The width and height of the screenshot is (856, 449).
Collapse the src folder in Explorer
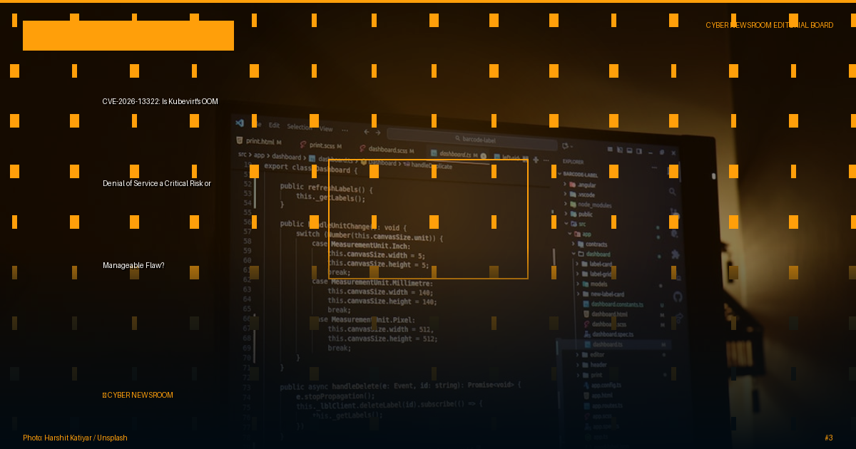(x=575, y=224)
